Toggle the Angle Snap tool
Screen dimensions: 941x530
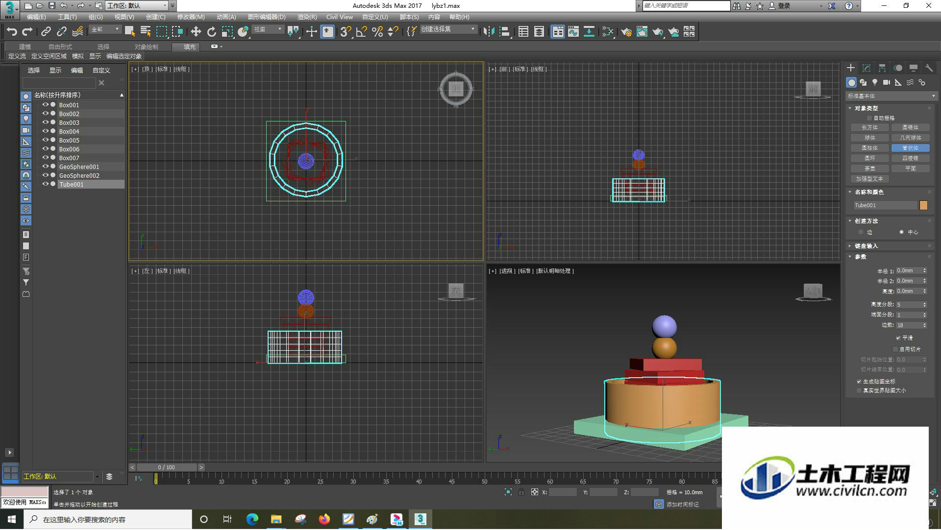pos(362,32)
